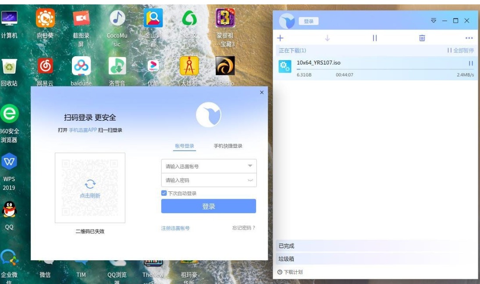This screenshot has height=284, width=480.
Task: Open the 回收站 recycle bin icon
Action: click(9, 66)
